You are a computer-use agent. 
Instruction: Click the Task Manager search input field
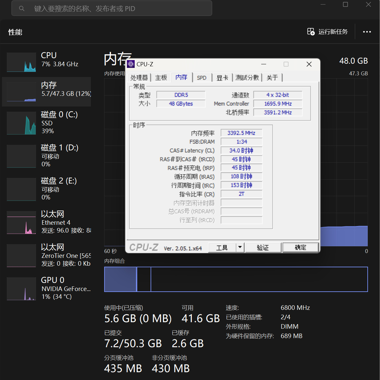click(x=112, y=8)
